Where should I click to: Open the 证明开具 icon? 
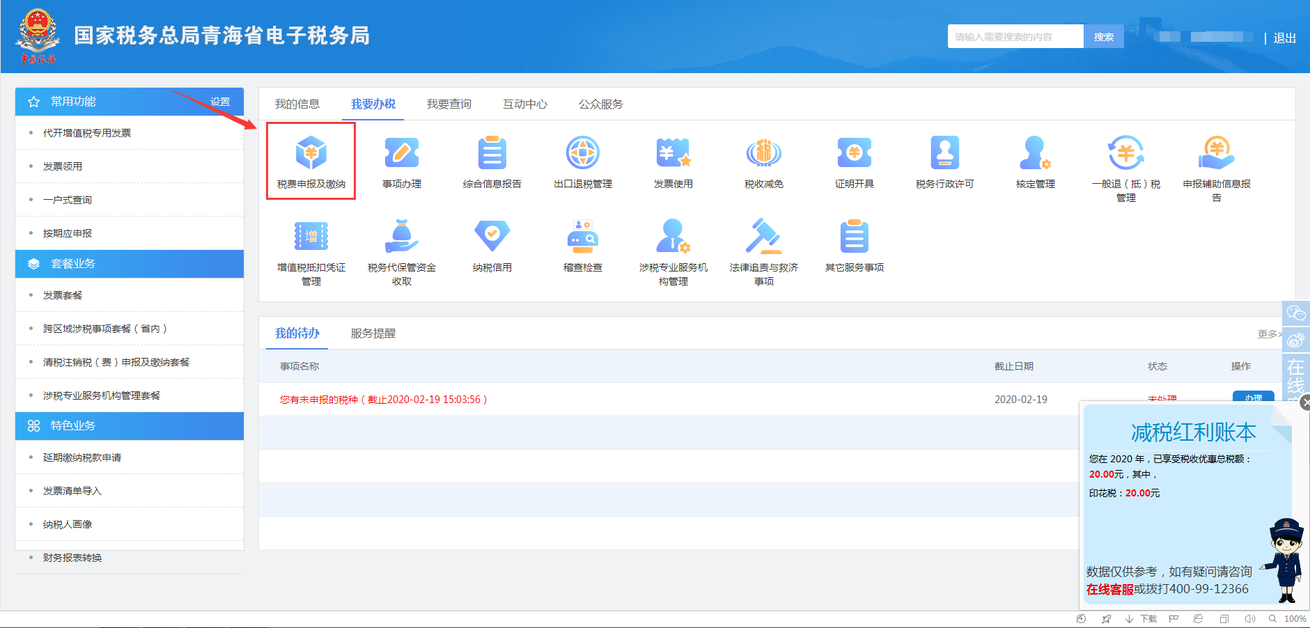tap(855, 153)
